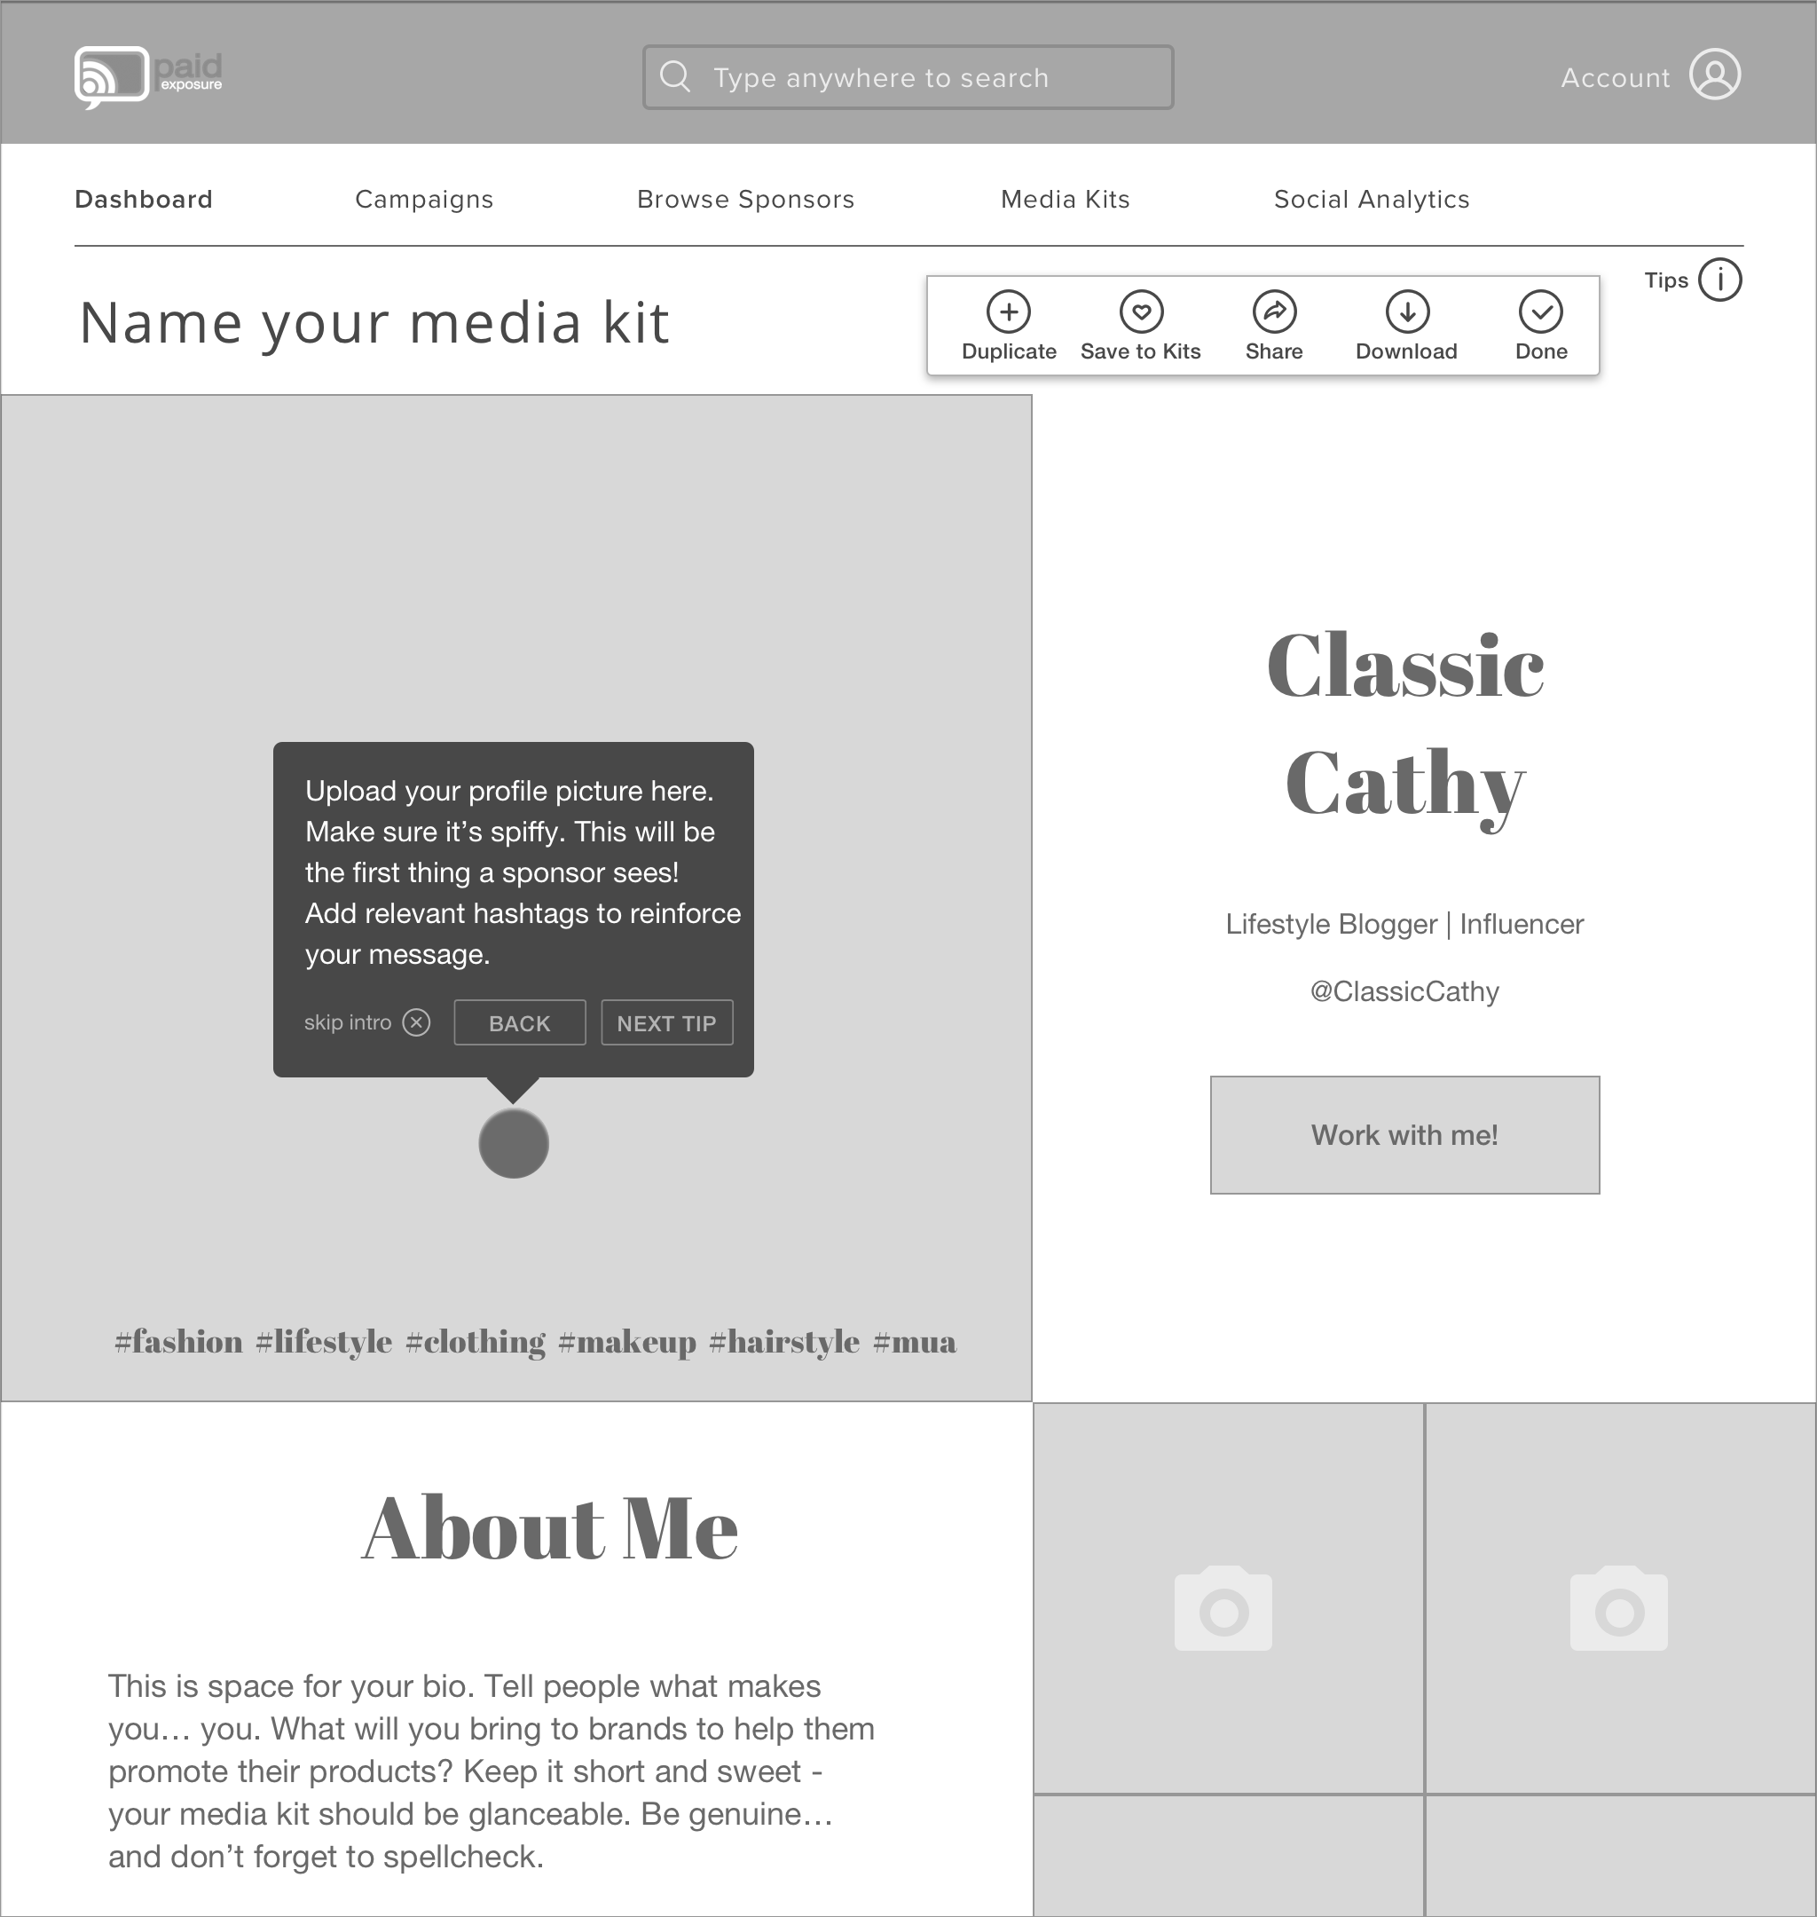Image resolution: width=1817 pixels, height=1917 pixels.
Task: Select the Dashboard tab
Action: tap(144, 200)
